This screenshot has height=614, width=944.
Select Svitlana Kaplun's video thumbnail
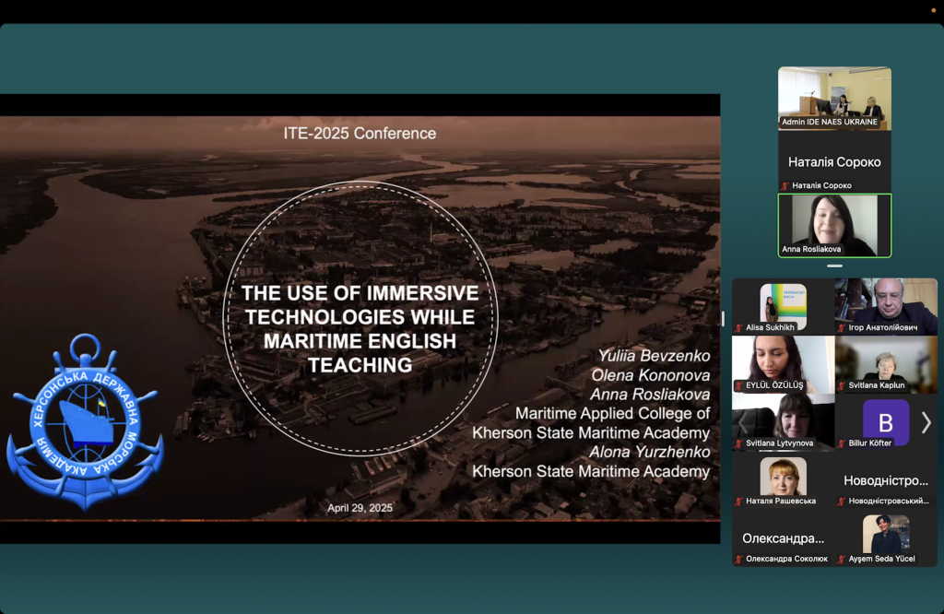(x=886, y=364)
